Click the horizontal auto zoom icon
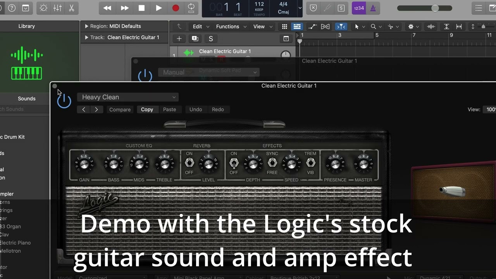Viewport: 496px width, 279px height. tap(459, 26)
